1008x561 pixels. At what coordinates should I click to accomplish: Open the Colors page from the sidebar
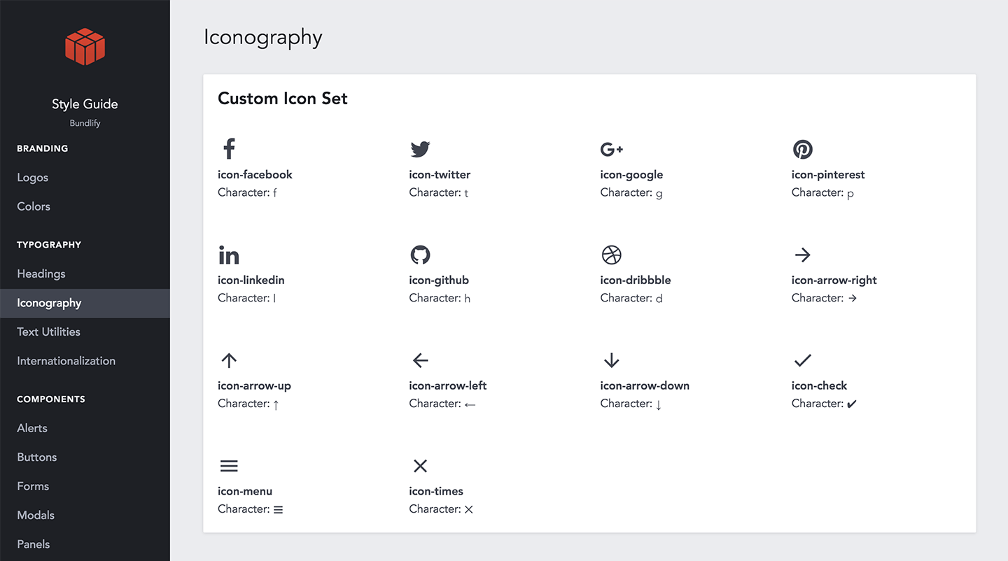coord(33,206)
